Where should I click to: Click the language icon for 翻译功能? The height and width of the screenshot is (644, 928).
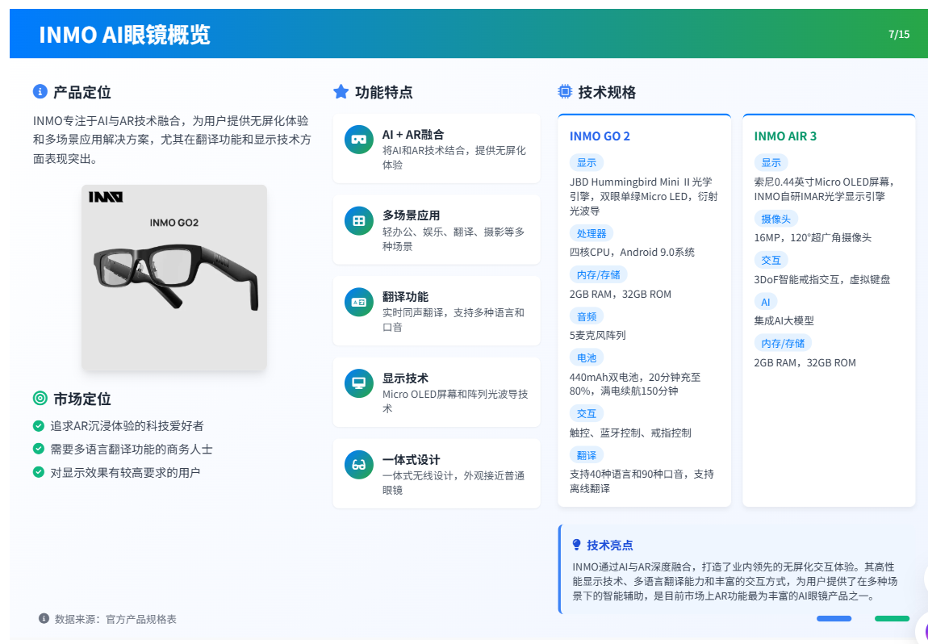358,302
